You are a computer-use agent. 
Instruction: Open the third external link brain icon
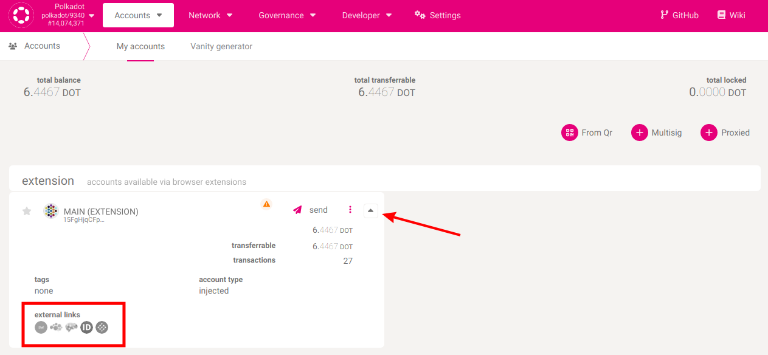(71, 327)
